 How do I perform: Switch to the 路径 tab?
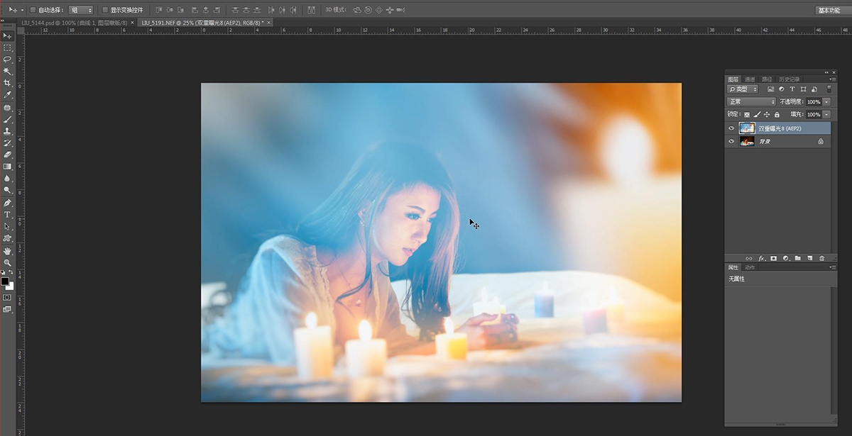pyautogui.click(x=767, y=79)
